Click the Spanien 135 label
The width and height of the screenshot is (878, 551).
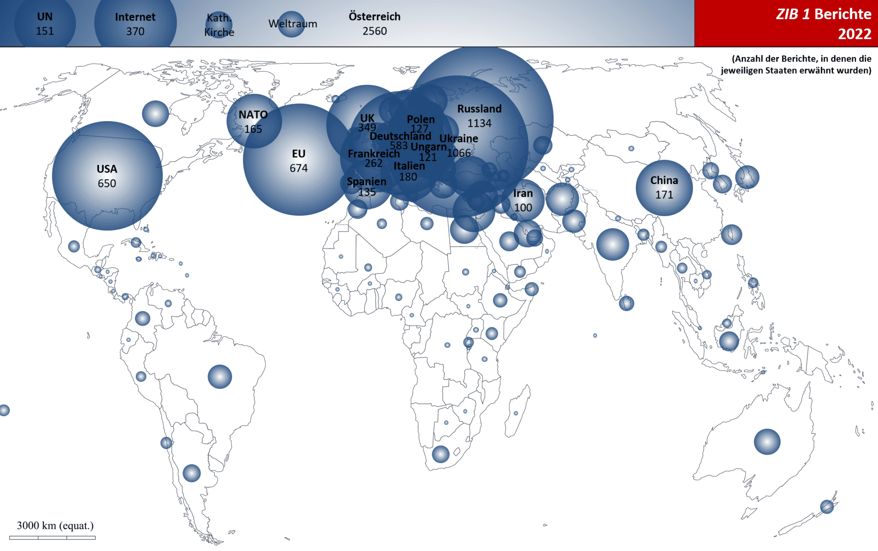367,187
